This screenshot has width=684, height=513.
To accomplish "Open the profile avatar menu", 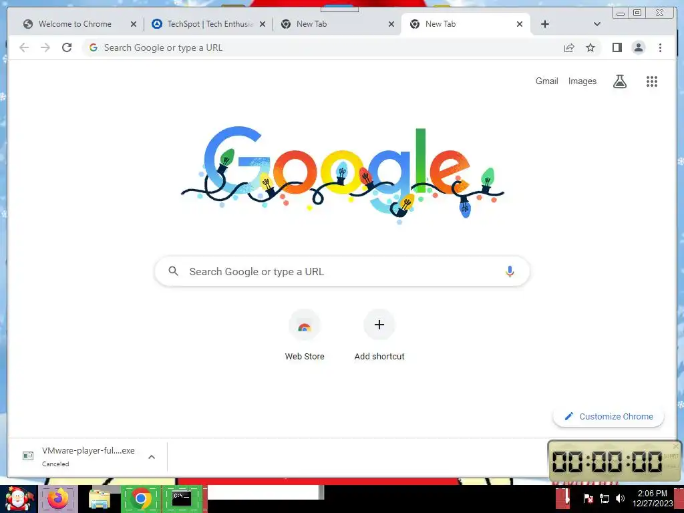I will 638,47.
